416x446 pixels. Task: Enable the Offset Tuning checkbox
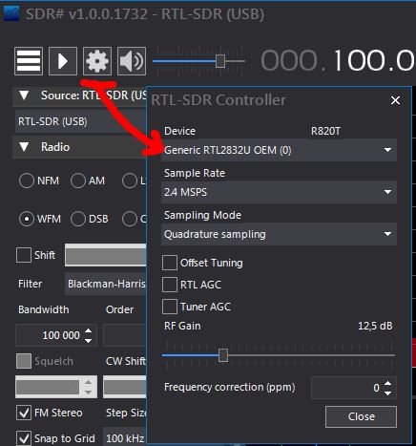170,263
